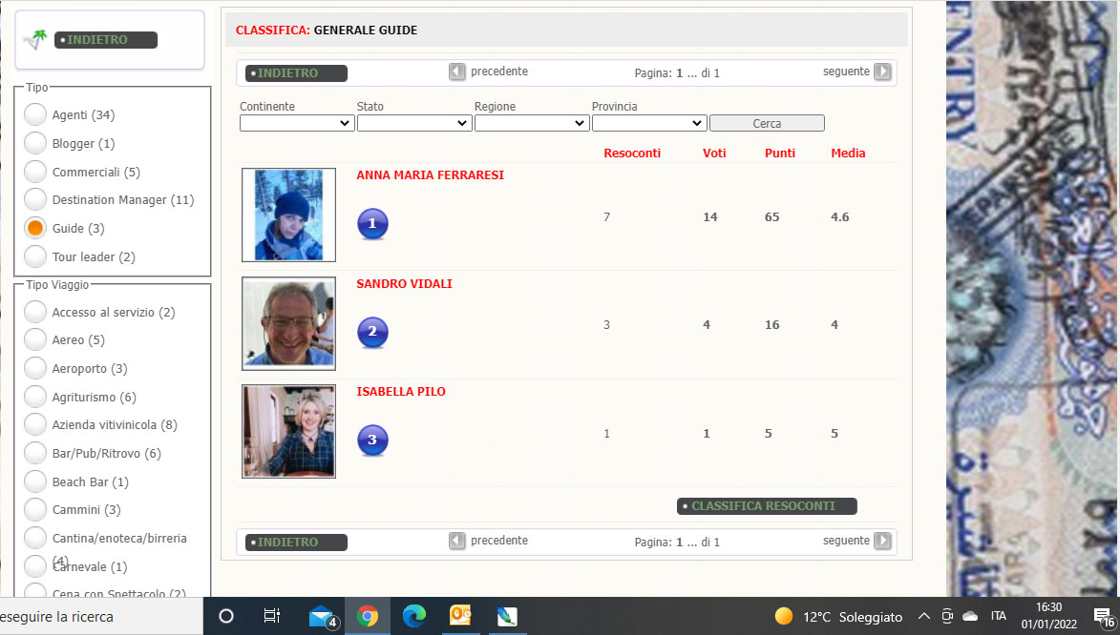Click the 4.6 average value

[840, 216]
